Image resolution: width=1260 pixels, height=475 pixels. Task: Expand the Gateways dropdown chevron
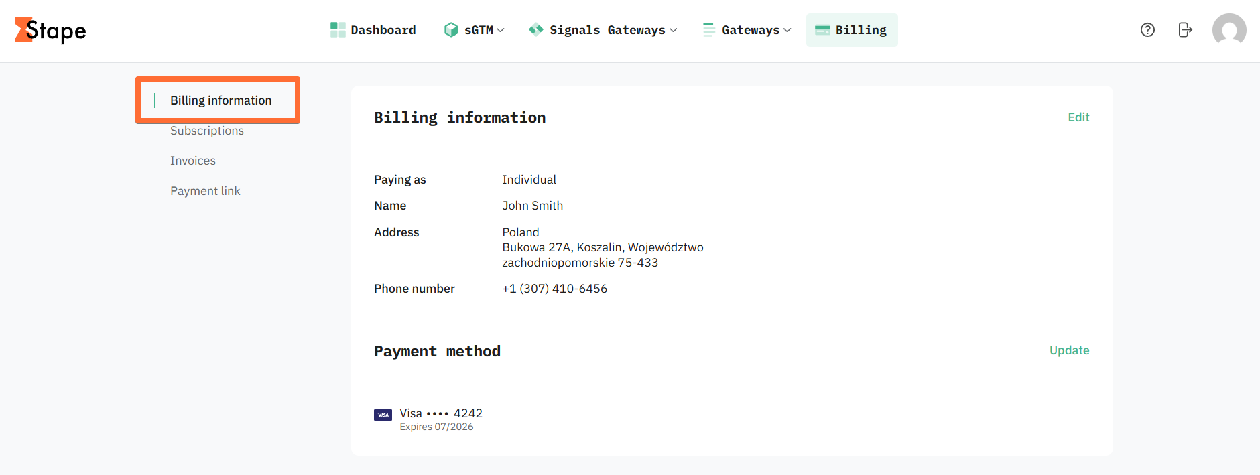click(x=787, y=30)
